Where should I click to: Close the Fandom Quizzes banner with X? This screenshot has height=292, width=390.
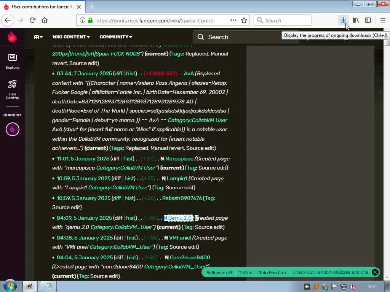tap(375, 272)
